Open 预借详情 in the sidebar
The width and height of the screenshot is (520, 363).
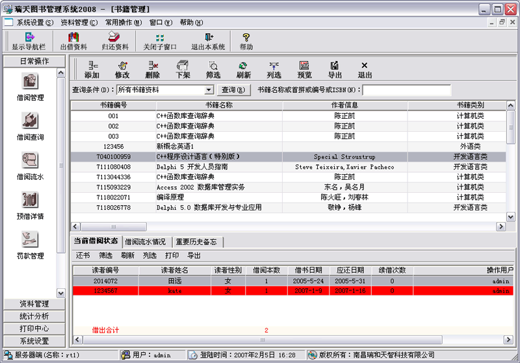coord(30,206)
